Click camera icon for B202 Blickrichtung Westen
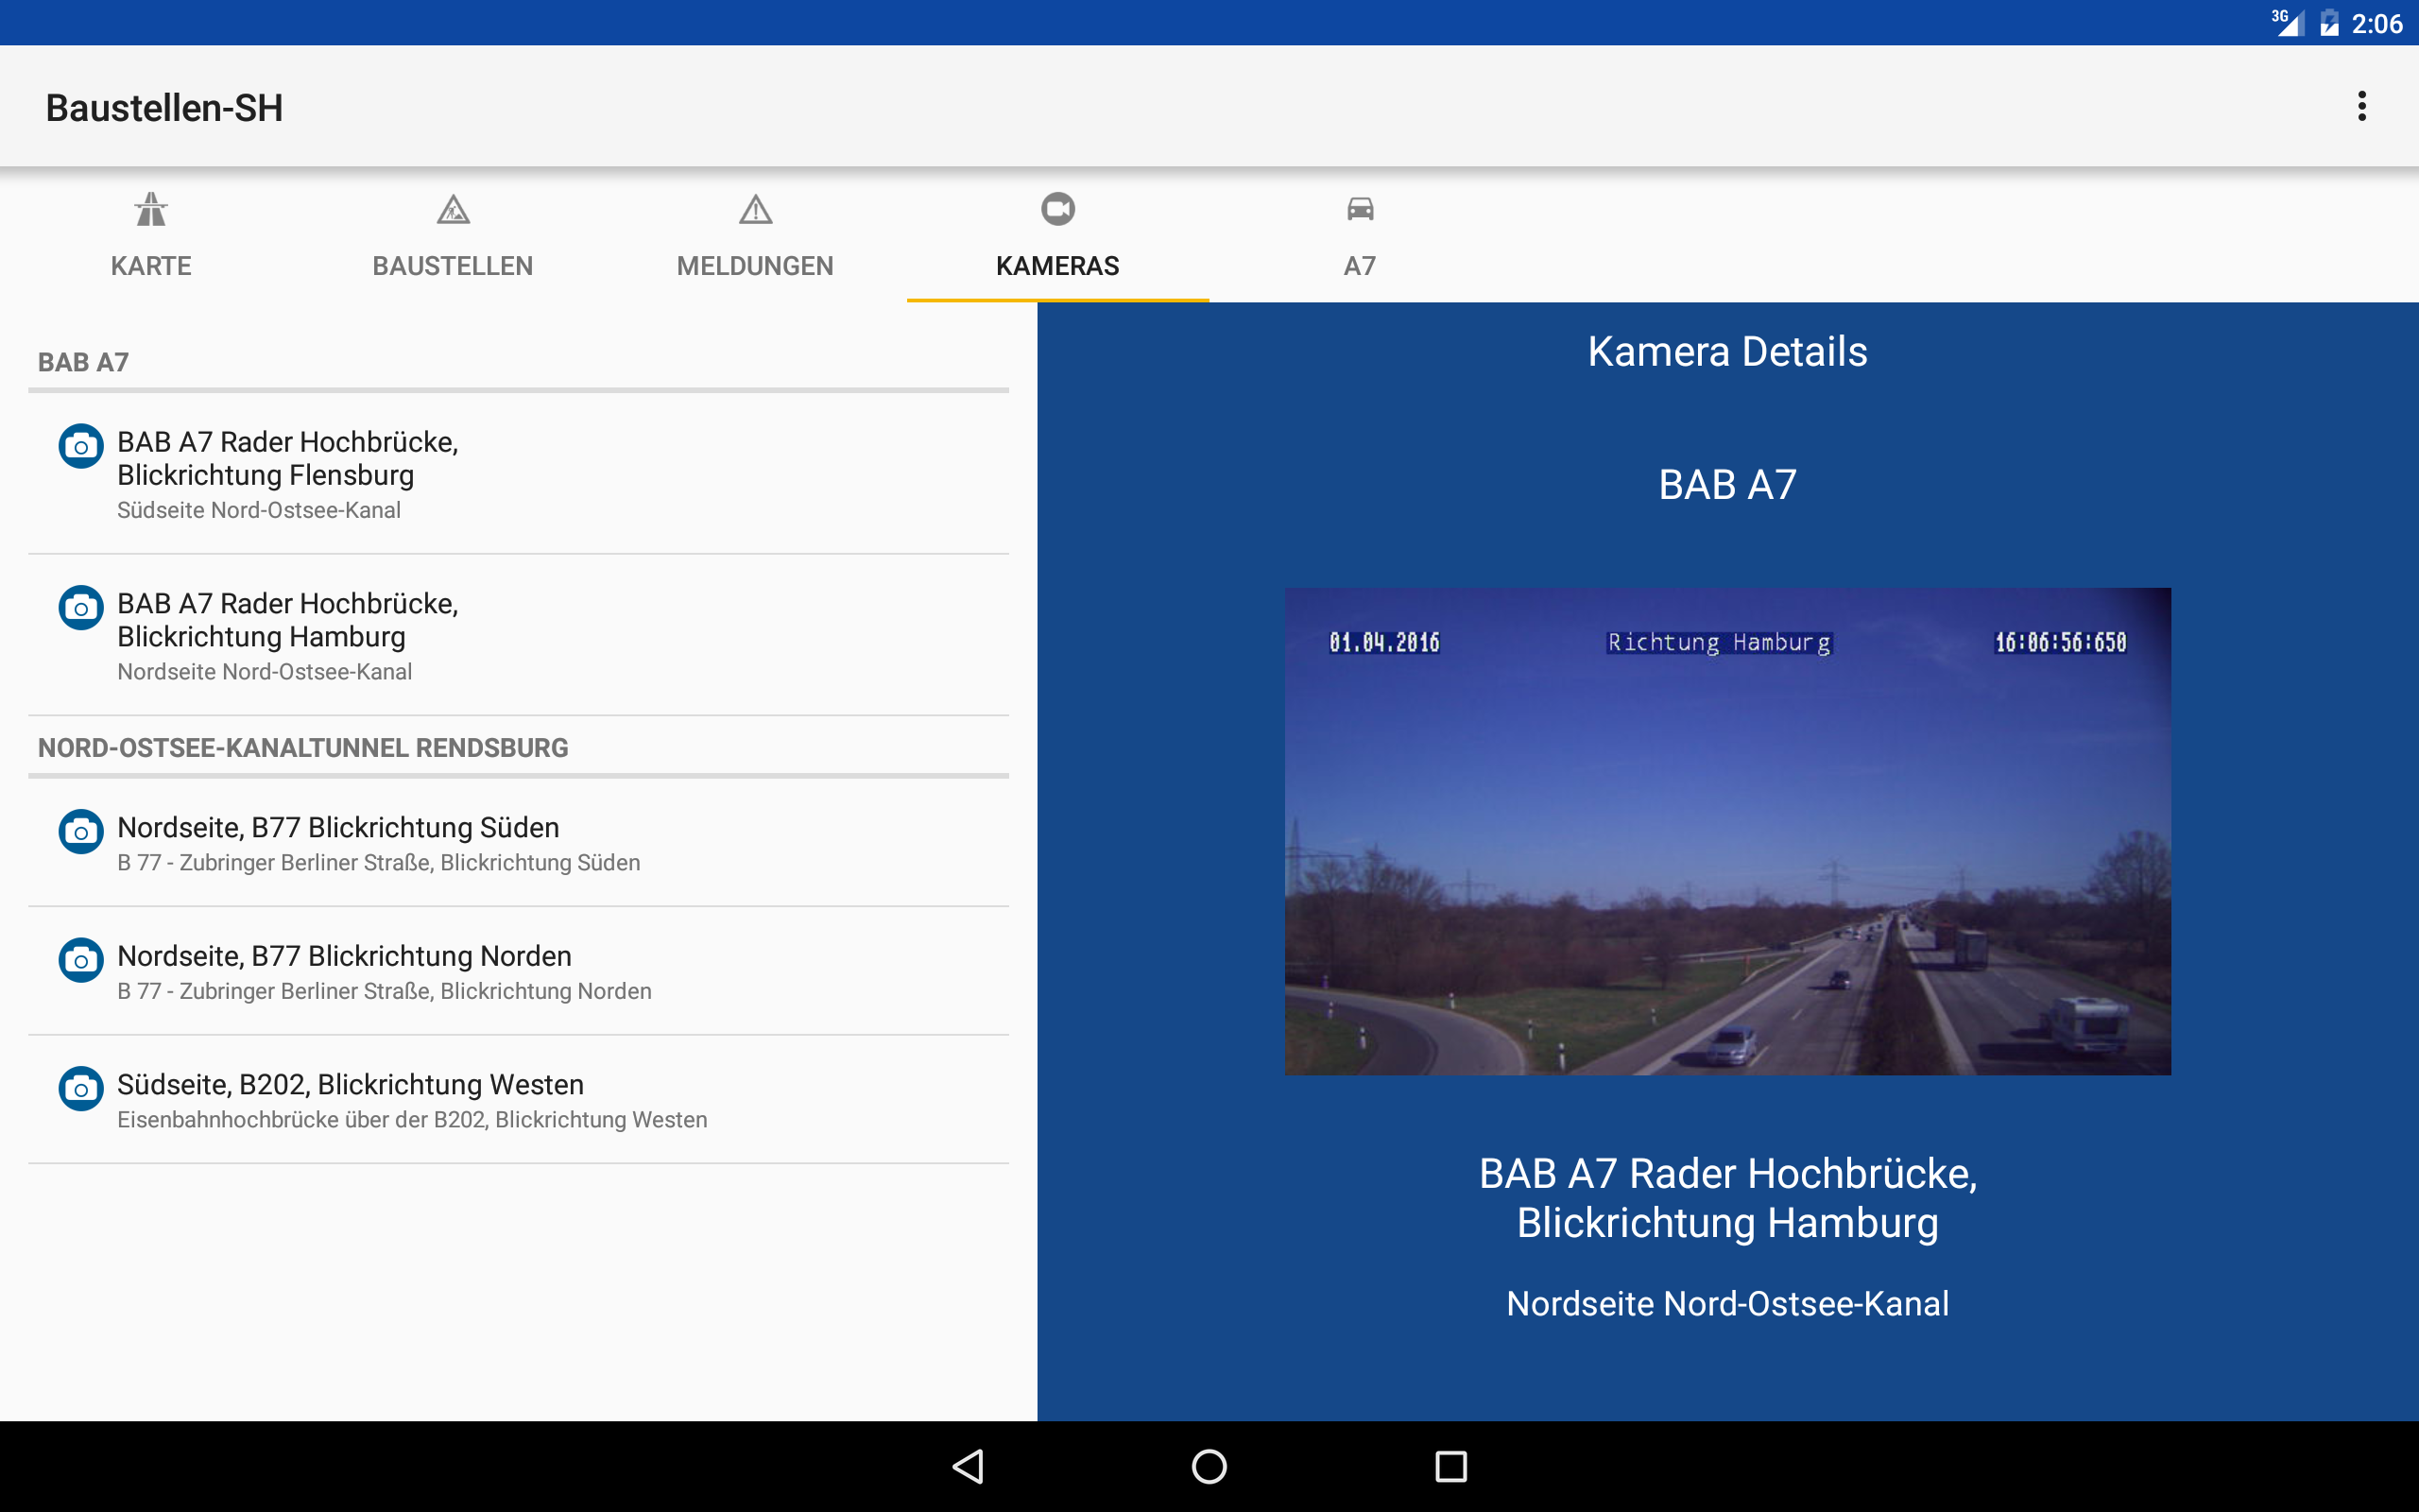This screenshot has height=1512, width=2419. (81, 1089)
